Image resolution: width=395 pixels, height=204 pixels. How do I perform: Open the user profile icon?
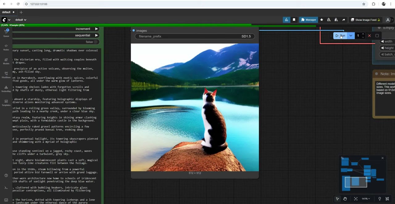pyautogui.click(x=388, y=20)
